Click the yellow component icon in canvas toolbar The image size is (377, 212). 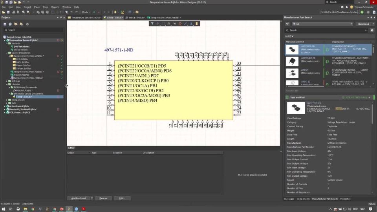click(x=197, y=24)
